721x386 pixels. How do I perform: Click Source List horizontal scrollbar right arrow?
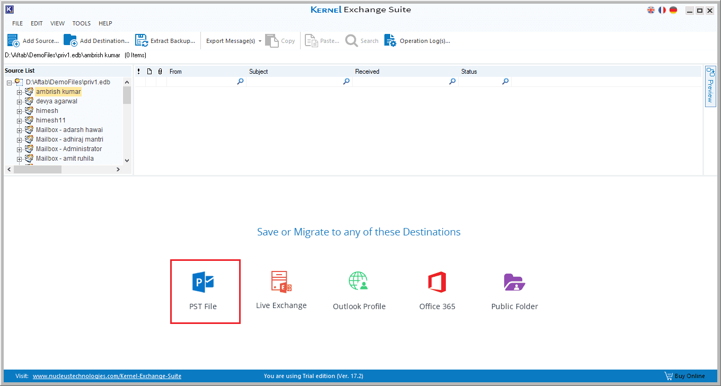[x=118, y=169]
